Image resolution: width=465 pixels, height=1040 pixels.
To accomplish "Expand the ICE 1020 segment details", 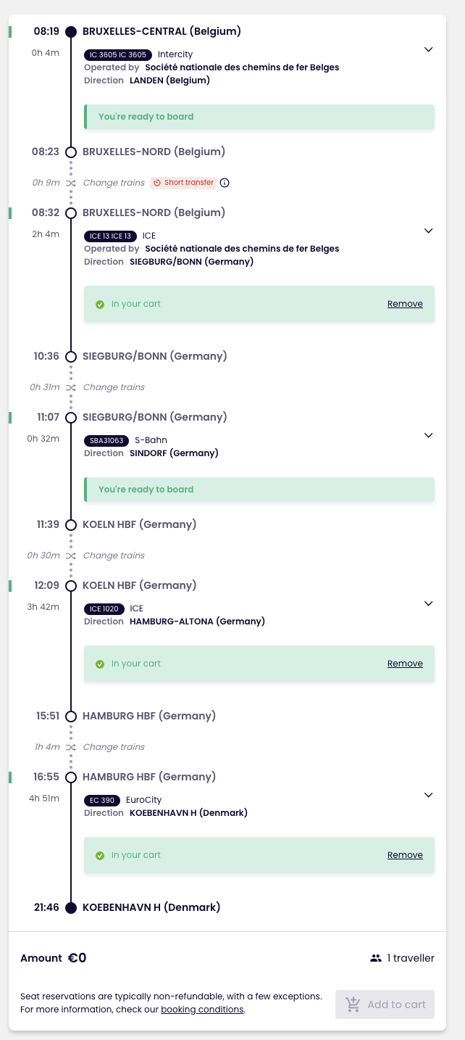I will coord(428,603).
